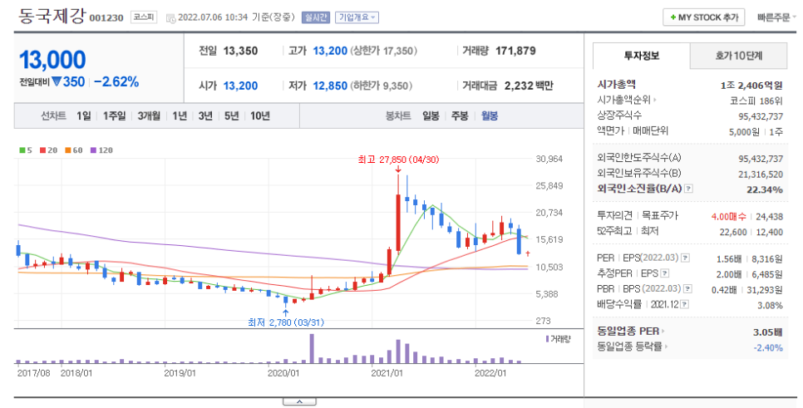
Task: Click the arrow next to 동일업종 등락률
Action: click(x=667, y=347)
